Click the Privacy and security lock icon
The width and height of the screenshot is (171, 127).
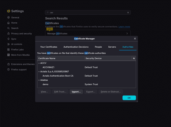tap(8, 34)
